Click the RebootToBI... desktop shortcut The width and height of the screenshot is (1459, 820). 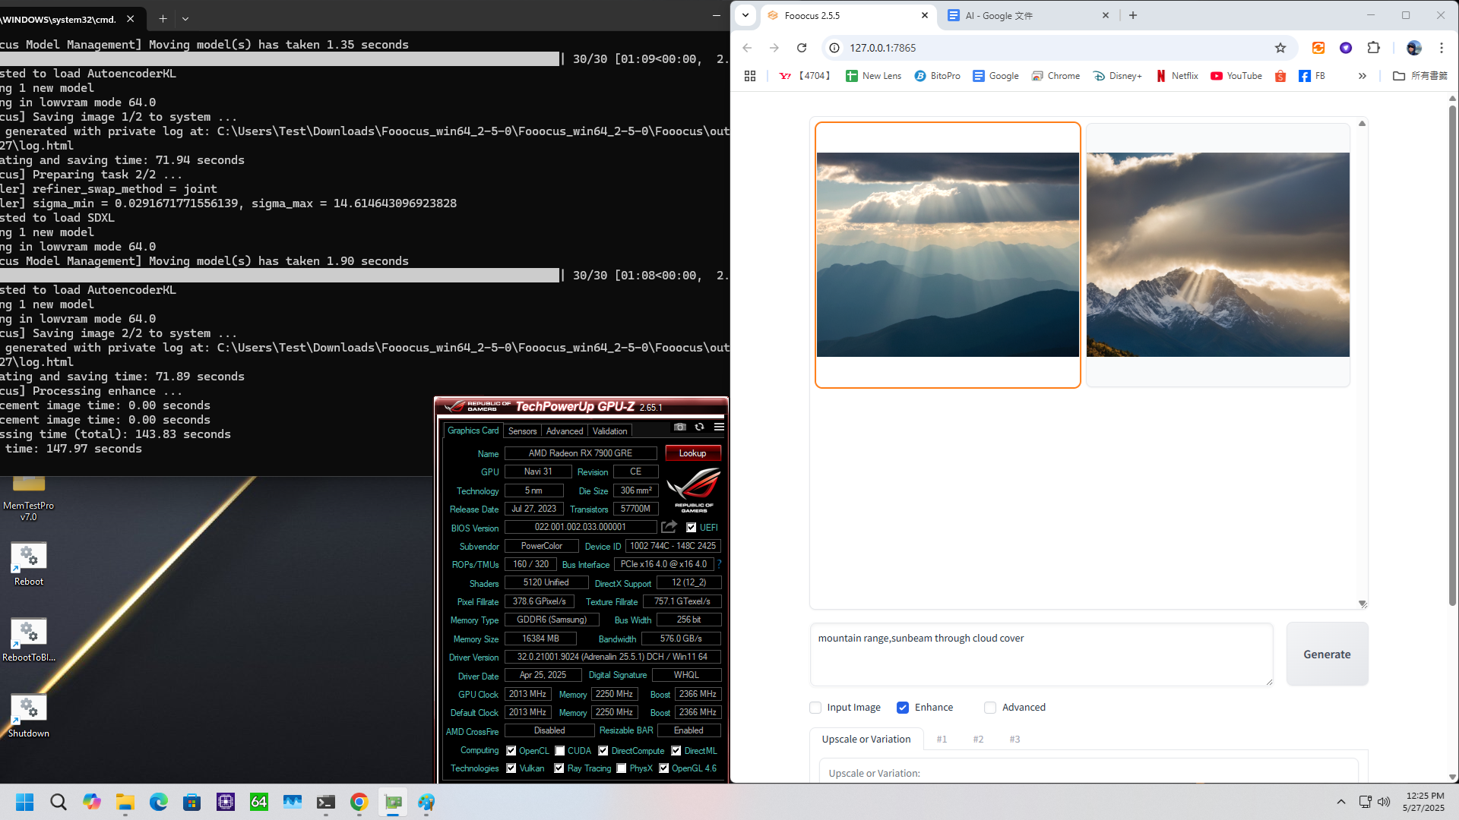pyautogui.click(x=29, y=640)
